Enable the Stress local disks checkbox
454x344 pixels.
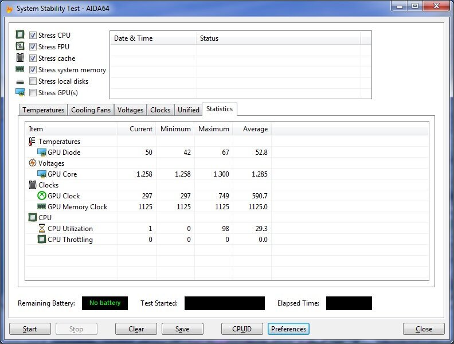[x=33, y=81]
